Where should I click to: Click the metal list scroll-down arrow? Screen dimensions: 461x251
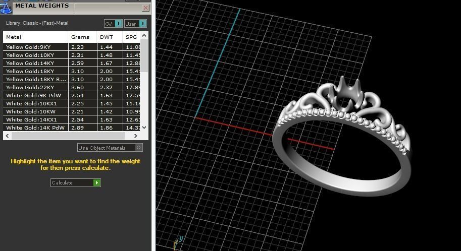pyautogui.click(x=144, y=128)
